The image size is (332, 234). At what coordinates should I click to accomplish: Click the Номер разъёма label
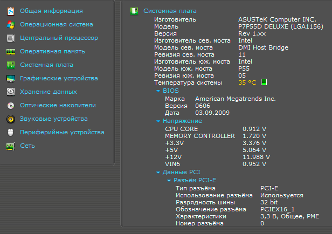tap(199, 223)
